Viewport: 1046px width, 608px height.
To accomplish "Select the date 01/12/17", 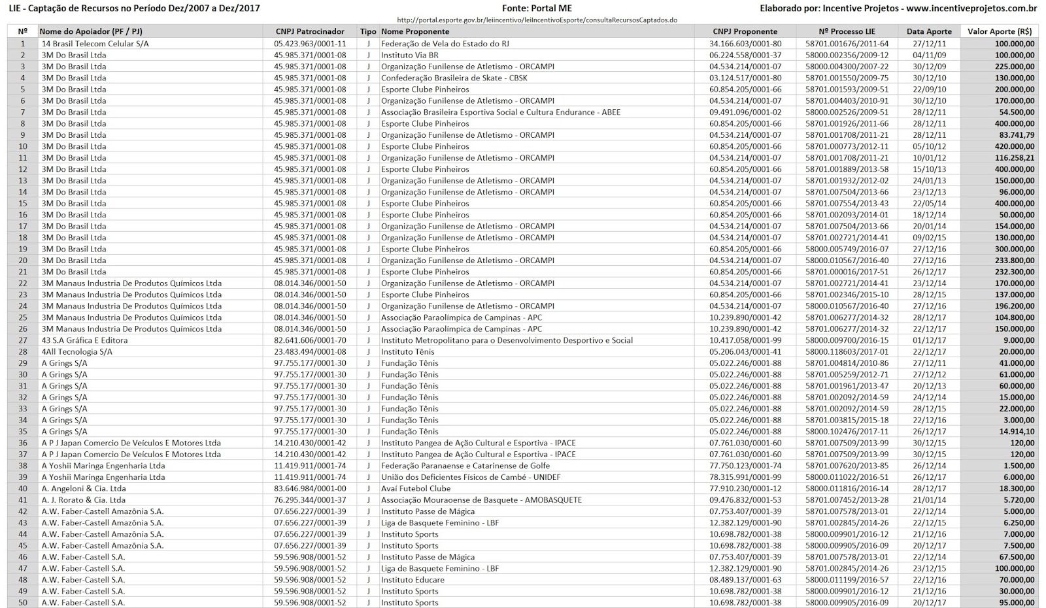I will pyautogui.click(x=929, y=340).
